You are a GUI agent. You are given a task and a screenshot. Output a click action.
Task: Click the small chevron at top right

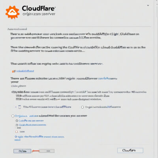click(x=148, y=6)
